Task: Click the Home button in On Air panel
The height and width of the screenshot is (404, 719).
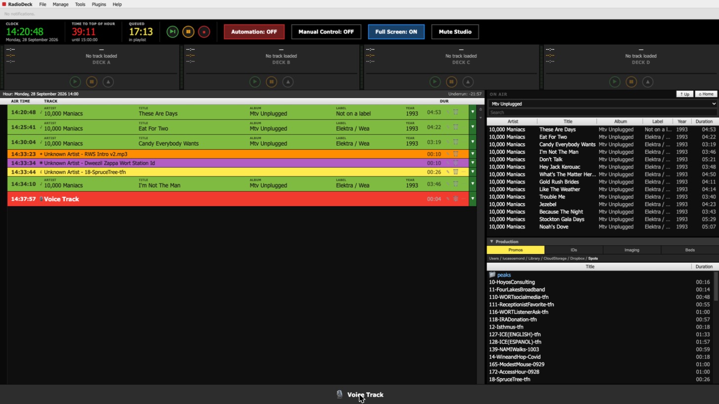Action: [x=706, y=94]
